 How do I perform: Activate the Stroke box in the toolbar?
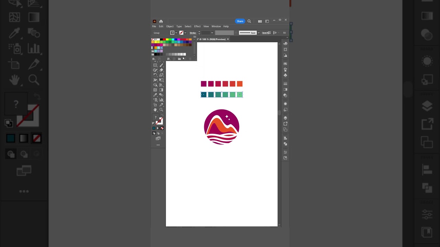pos(160,120)
